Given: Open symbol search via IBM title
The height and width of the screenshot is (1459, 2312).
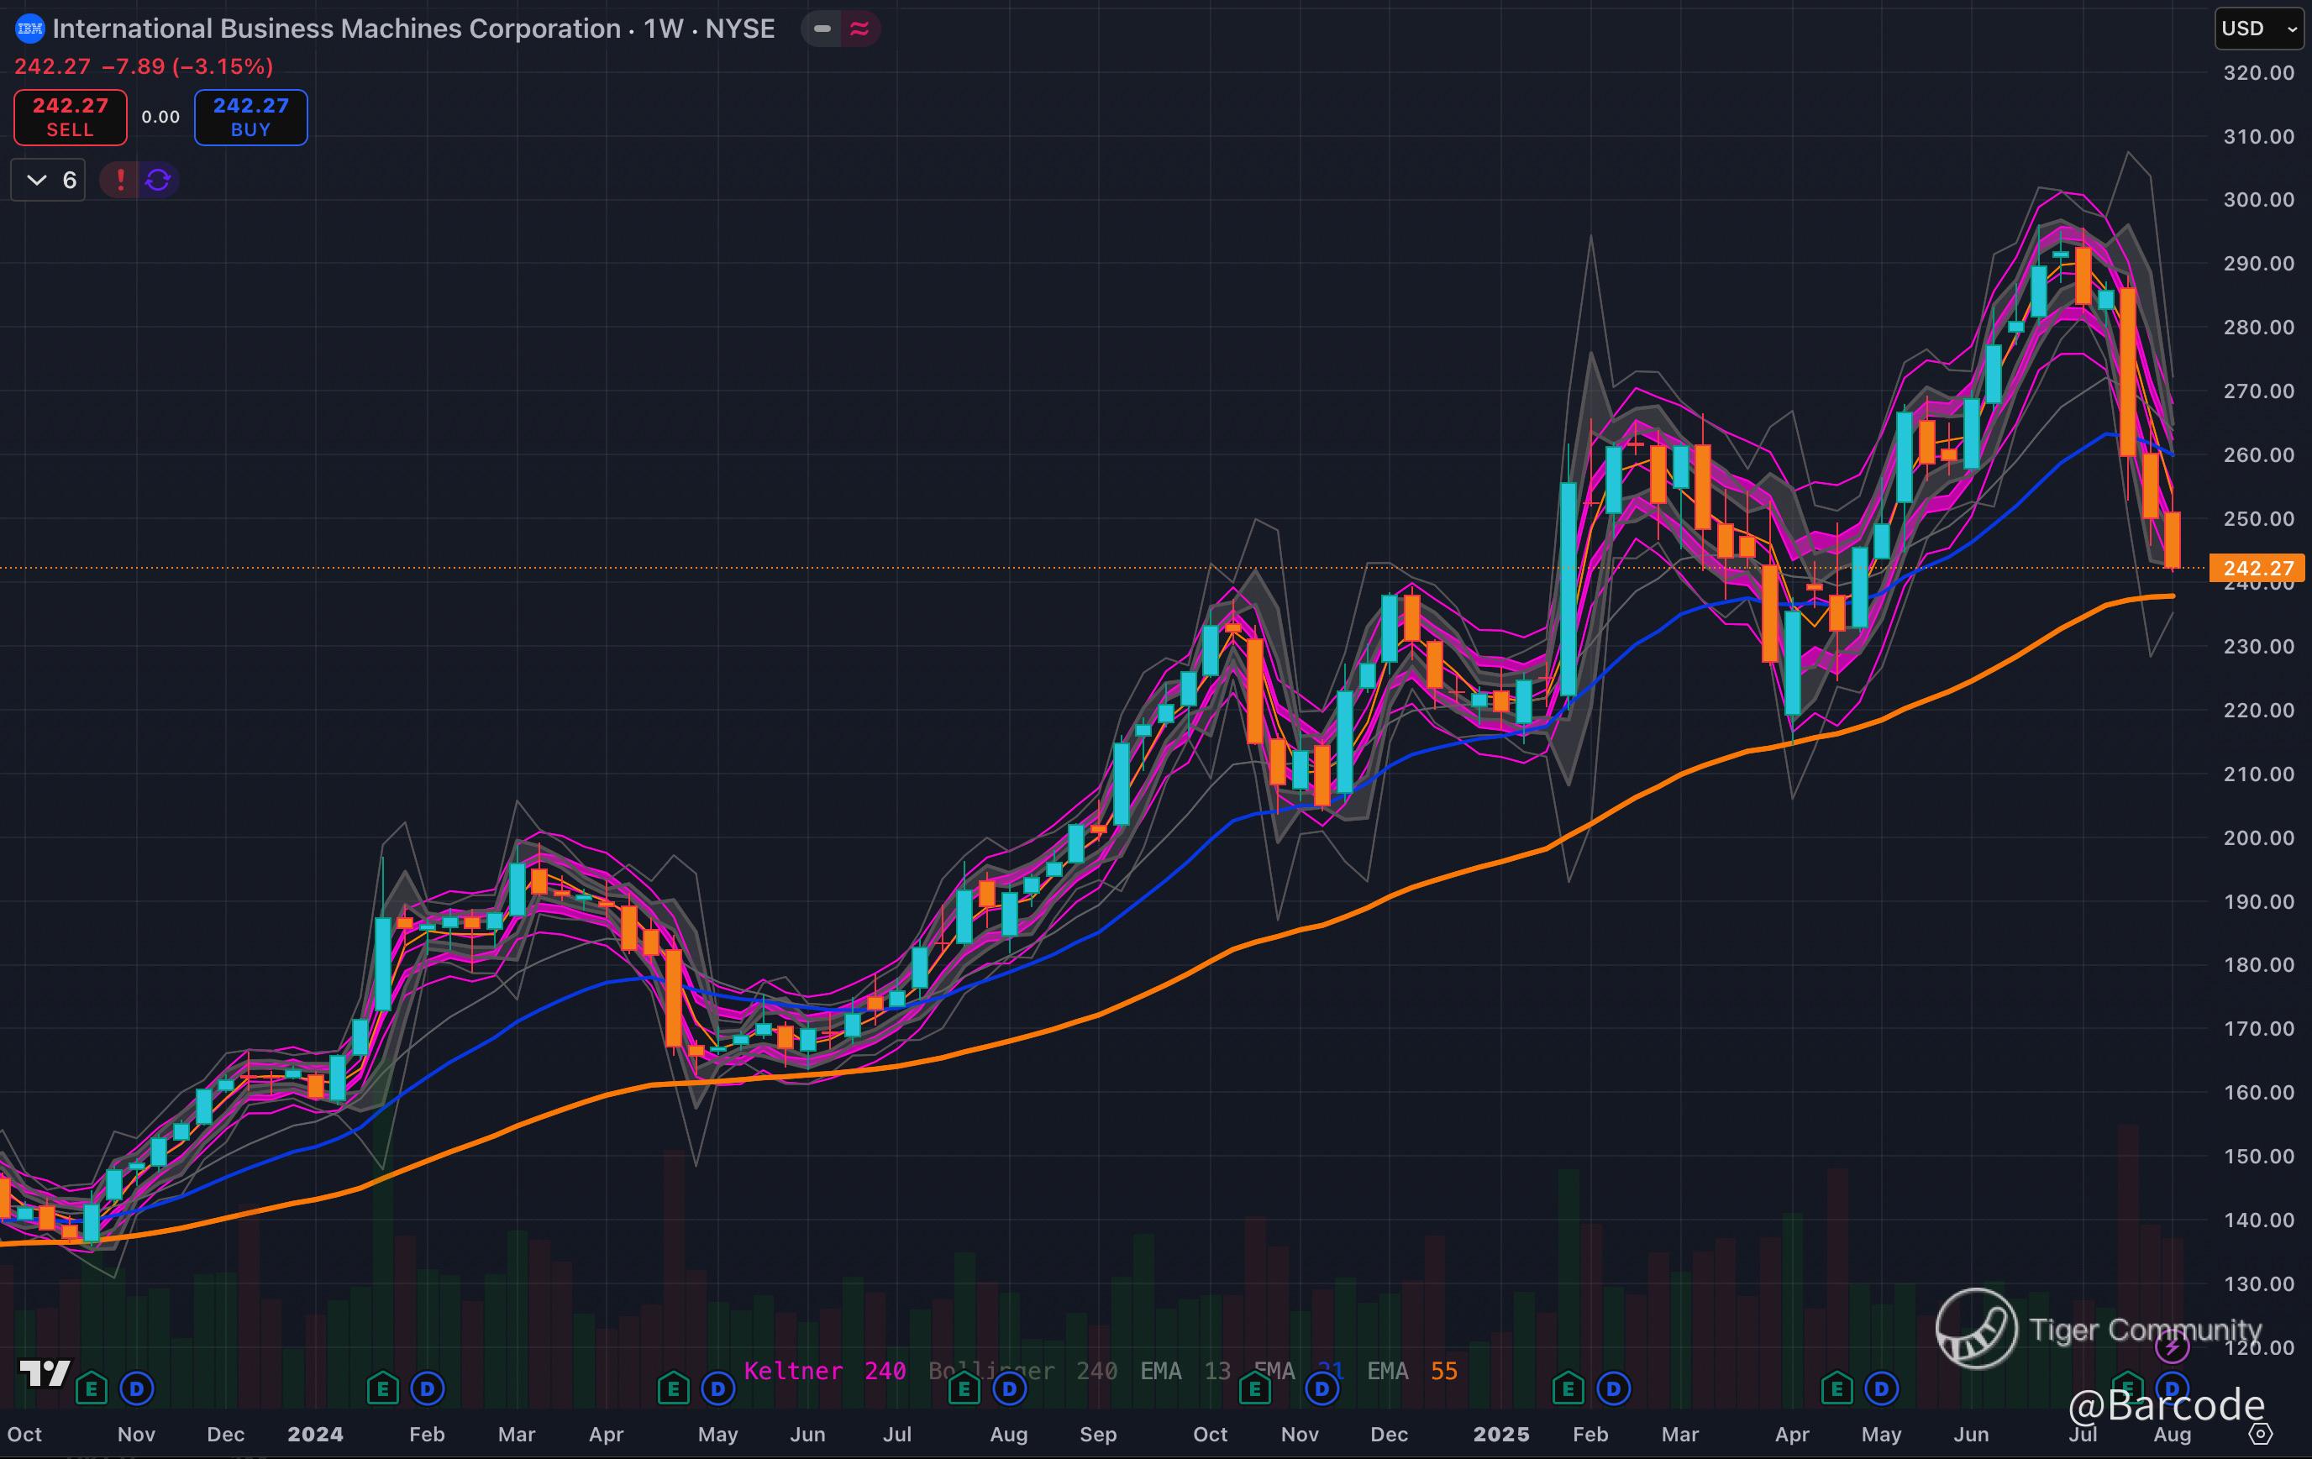Looking at the screenshot, I should tap(336, 29).
